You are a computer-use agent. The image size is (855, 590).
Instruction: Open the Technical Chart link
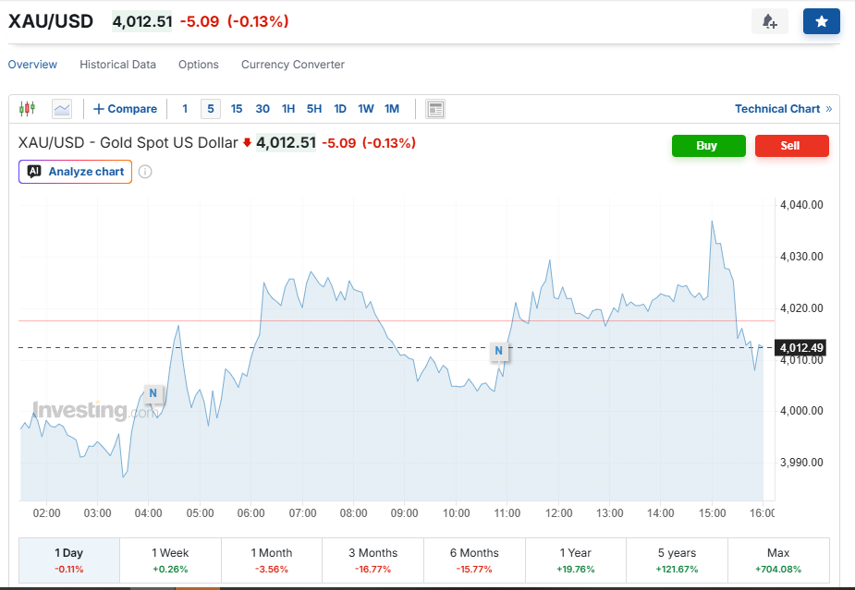click(x=783, y=109)
